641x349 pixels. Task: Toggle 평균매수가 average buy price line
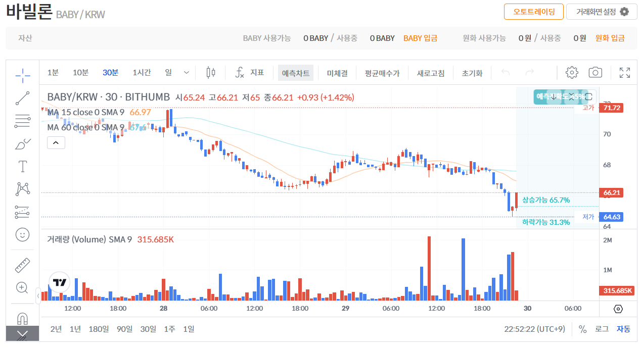coord(382,73)
